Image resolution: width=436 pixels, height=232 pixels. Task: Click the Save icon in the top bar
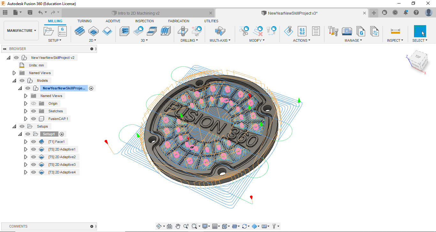point(30,12)
